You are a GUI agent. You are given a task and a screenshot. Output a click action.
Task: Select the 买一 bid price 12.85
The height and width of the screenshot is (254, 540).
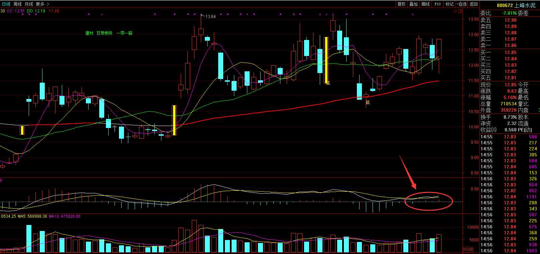point(510,52)
